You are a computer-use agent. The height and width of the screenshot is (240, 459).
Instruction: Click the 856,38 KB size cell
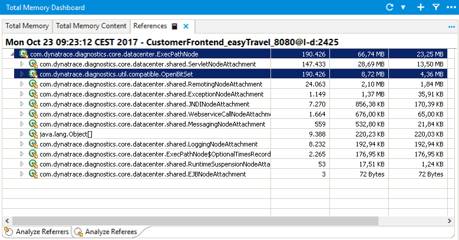pos(359,104)
